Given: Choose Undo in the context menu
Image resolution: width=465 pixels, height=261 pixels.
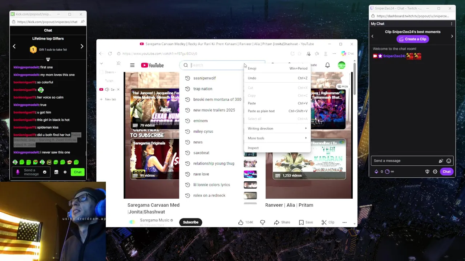Looking at the screenshot, I should [277, 78].
